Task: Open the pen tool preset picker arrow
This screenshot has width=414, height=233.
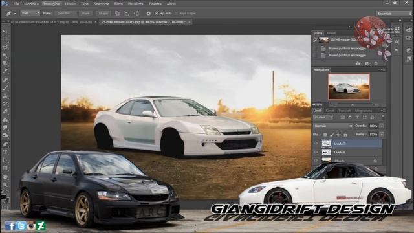Action: [x=15, y=13]
